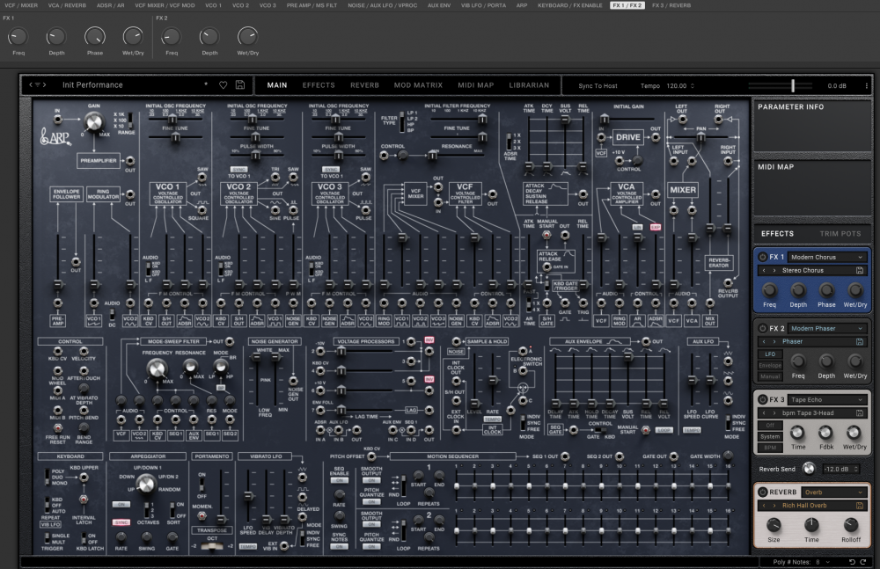880x569 pixels.
Task: Click the Undo arrow at bottom right
Action: 852,562
